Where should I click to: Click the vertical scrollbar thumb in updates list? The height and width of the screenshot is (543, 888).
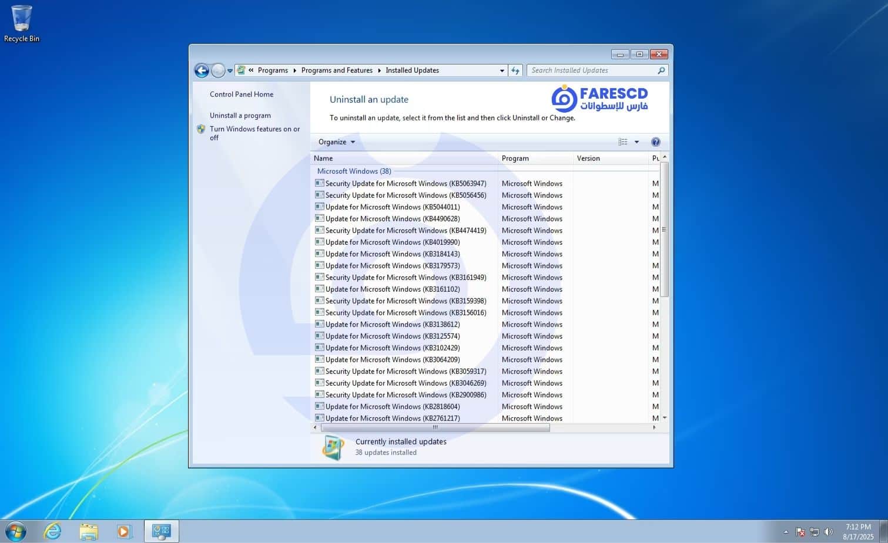[x=665, y=230]
